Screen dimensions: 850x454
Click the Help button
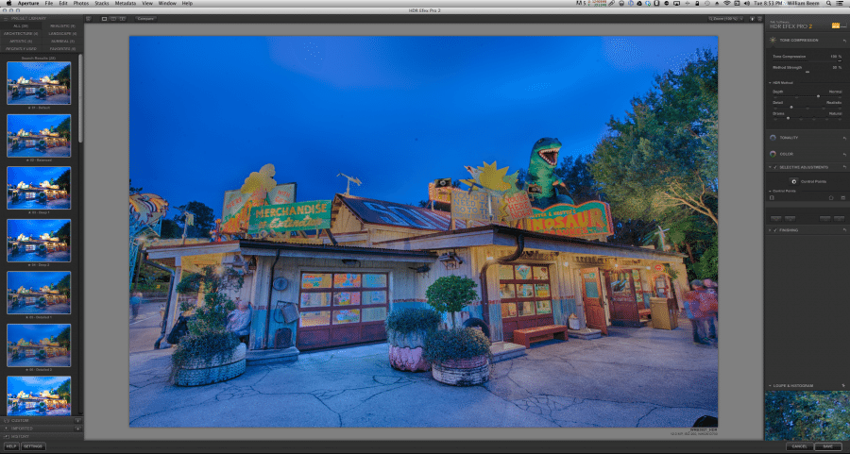(x=10, y=446)
